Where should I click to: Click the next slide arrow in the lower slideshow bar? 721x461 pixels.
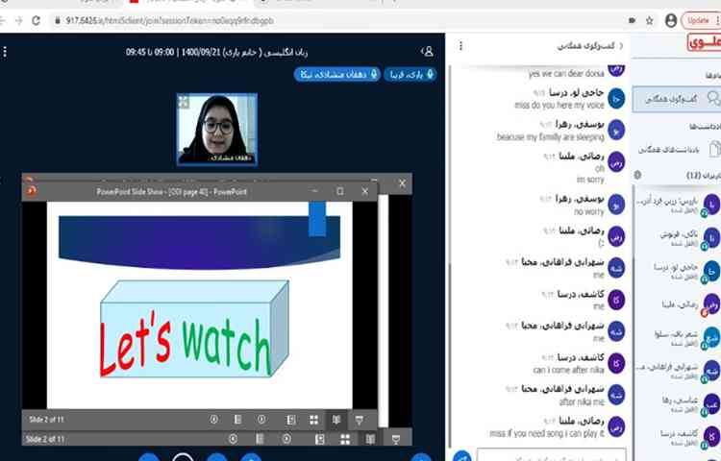286,439
